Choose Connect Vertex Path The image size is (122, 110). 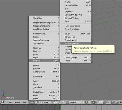[76, 15]
